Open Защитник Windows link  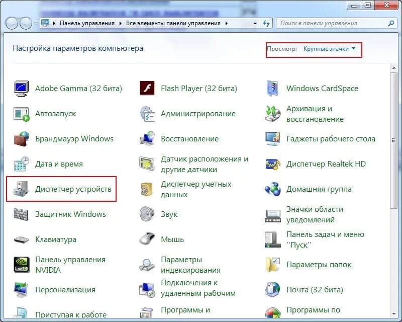(70, 214)
